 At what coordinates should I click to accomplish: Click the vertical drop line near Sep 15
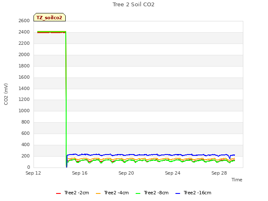(x=66, y=99)
